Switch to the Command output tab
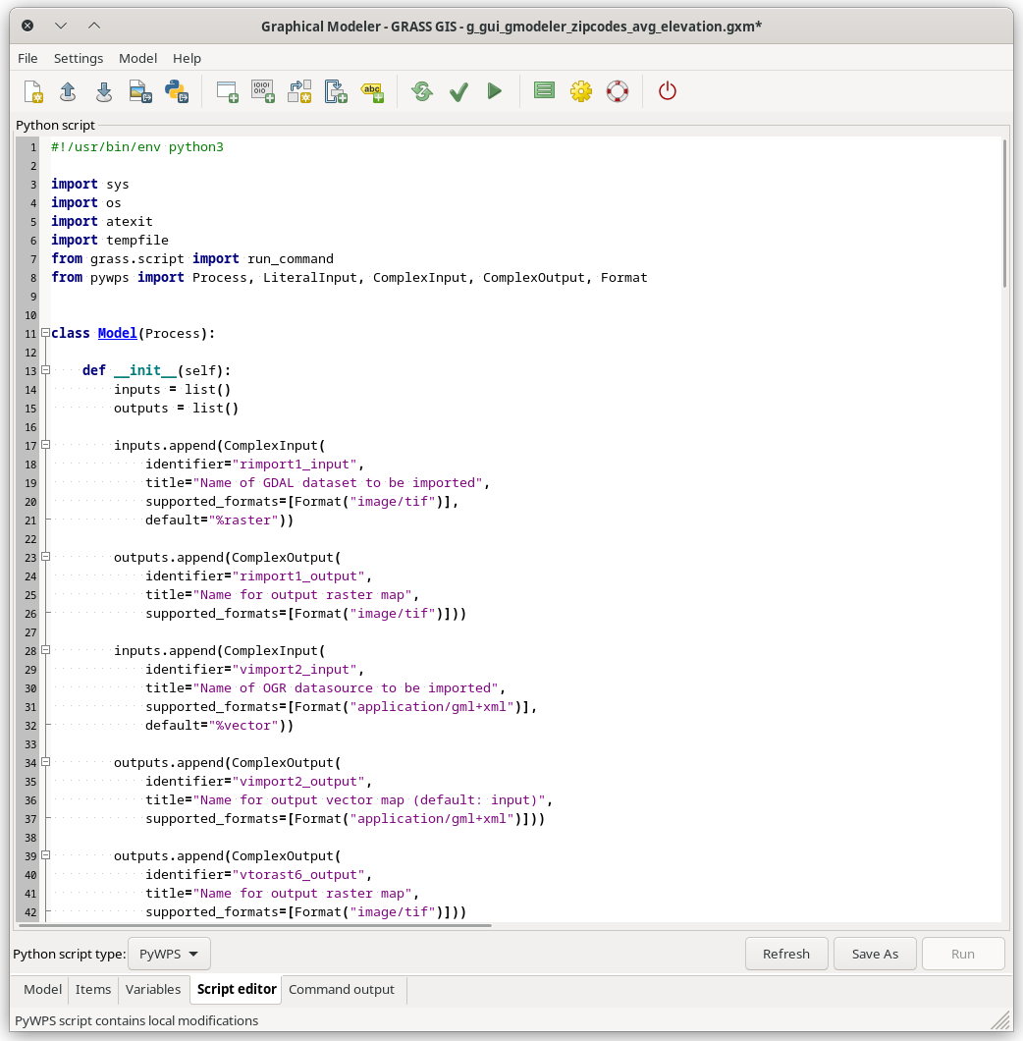The width and height of the screenshot is (1023, 1041). point(342,989)
